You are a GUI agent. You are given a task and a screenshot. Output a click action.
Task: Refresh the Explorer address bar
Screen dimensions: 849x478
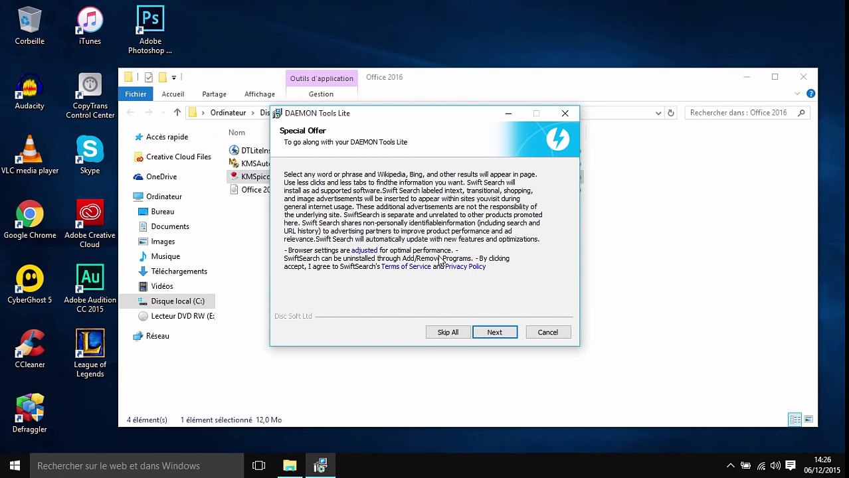click(670, 113)
